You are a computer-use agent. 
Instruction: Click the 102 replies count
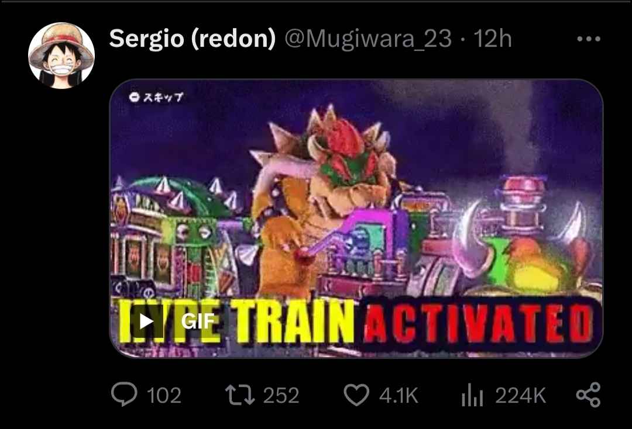coord(164,395)
